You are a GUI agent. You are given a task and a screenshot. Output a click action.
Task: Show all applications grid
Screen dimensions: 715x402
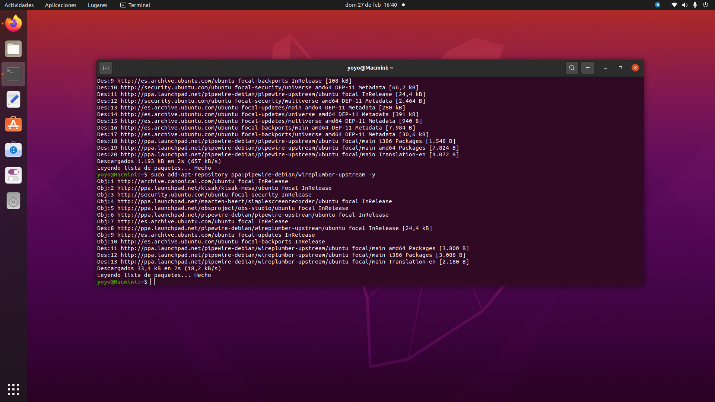tap(13, 389)
